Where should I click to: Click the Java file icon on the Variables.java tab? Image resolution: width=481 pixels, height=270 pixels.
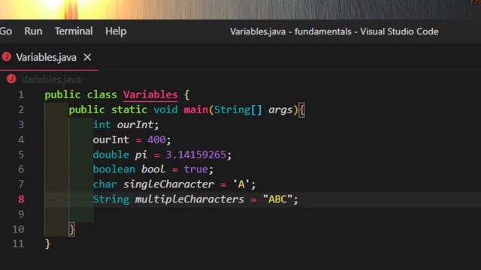[7, 57]
